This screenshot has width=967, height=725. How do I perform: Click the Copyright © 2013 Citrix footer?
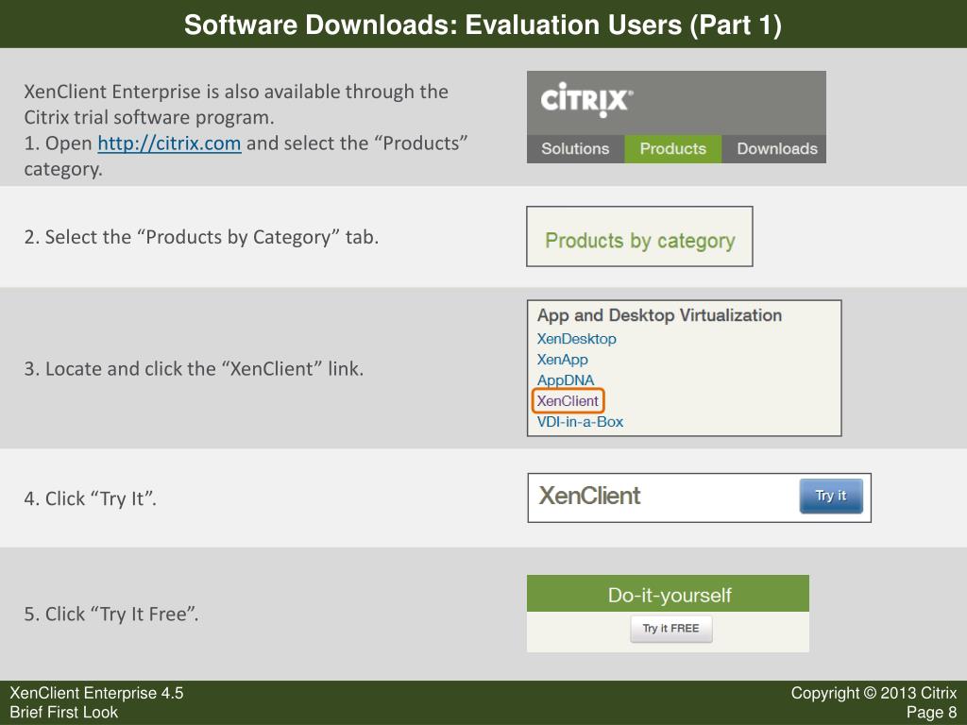pos(874,693)
